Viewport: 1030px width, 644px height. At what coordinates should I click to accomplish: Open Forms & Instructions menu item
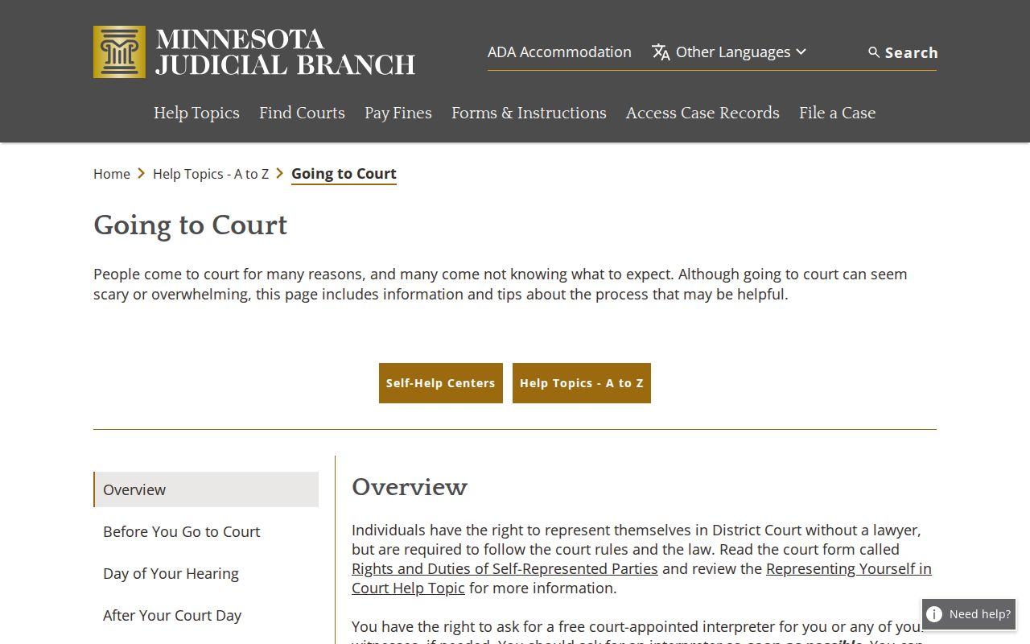[529, 113]
